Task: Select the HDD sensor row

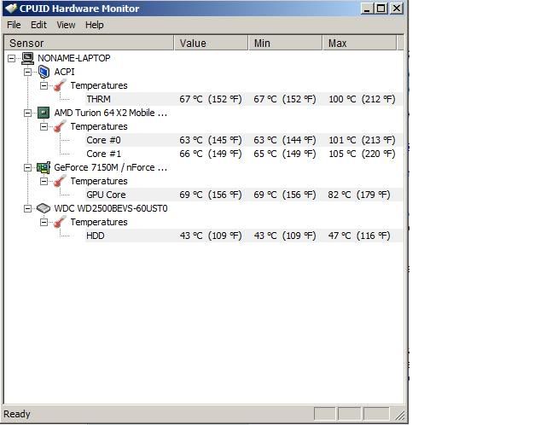Action: point(244,236)
